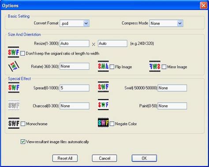Click the rotated SWF preview icon
209x167 pixels.
pyautogui.click(x=14, y=67)
